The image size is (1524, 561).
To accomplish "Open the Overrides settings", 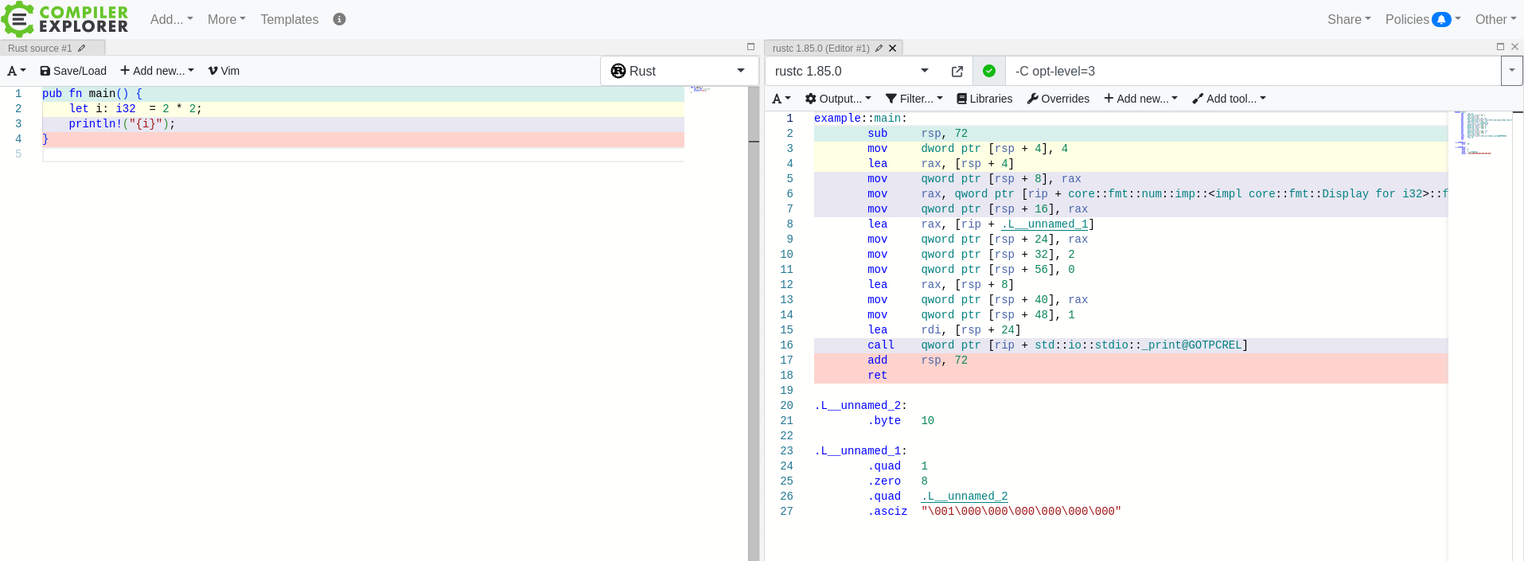I will tap(1058, 99).
